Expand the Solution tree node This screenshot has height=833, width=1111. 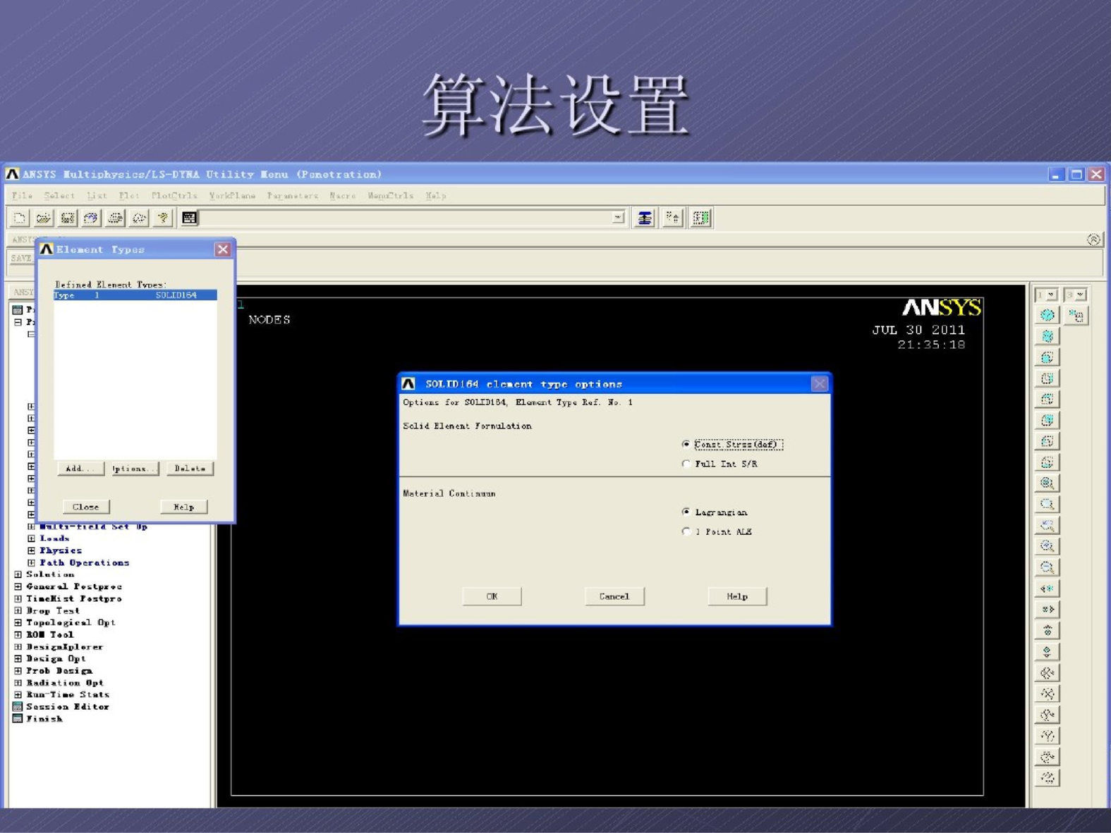click(x=18, y=574)
